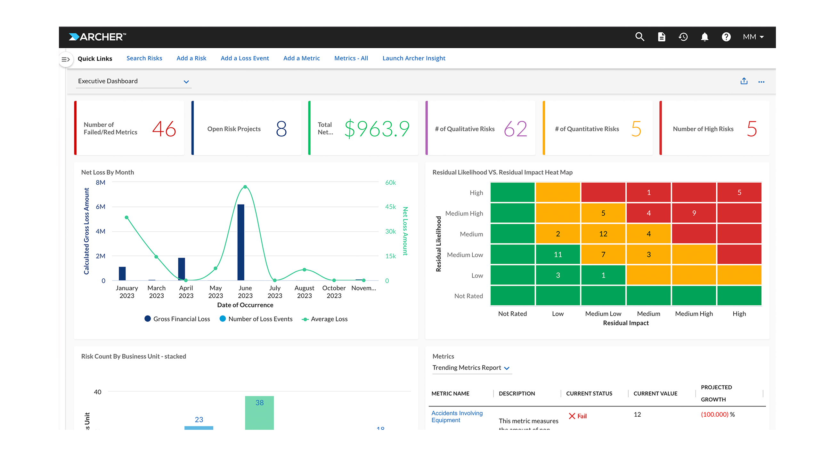
Task: Open the document reports icon
Action: [x=662, y=37]
